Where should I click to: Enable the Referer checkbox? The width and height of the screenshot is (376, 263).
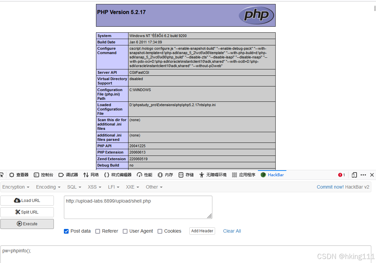pyautogui.click(x=97, y=231)
